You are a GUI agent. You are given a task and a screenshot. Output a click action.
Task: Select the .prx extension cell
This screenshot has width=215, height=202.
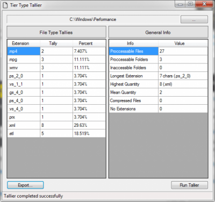[24, 117]
